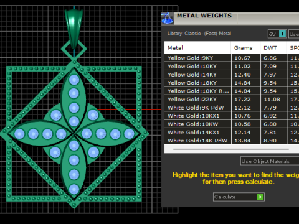Click the 7.97 DWT value
Viewport: 299px width, 224px height.
pyautogui.click(x=270, y=75)
